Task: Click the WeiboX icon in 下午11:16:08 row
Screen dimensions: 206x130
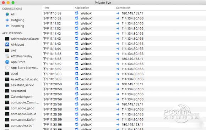Action: click(x=77, y=74)
